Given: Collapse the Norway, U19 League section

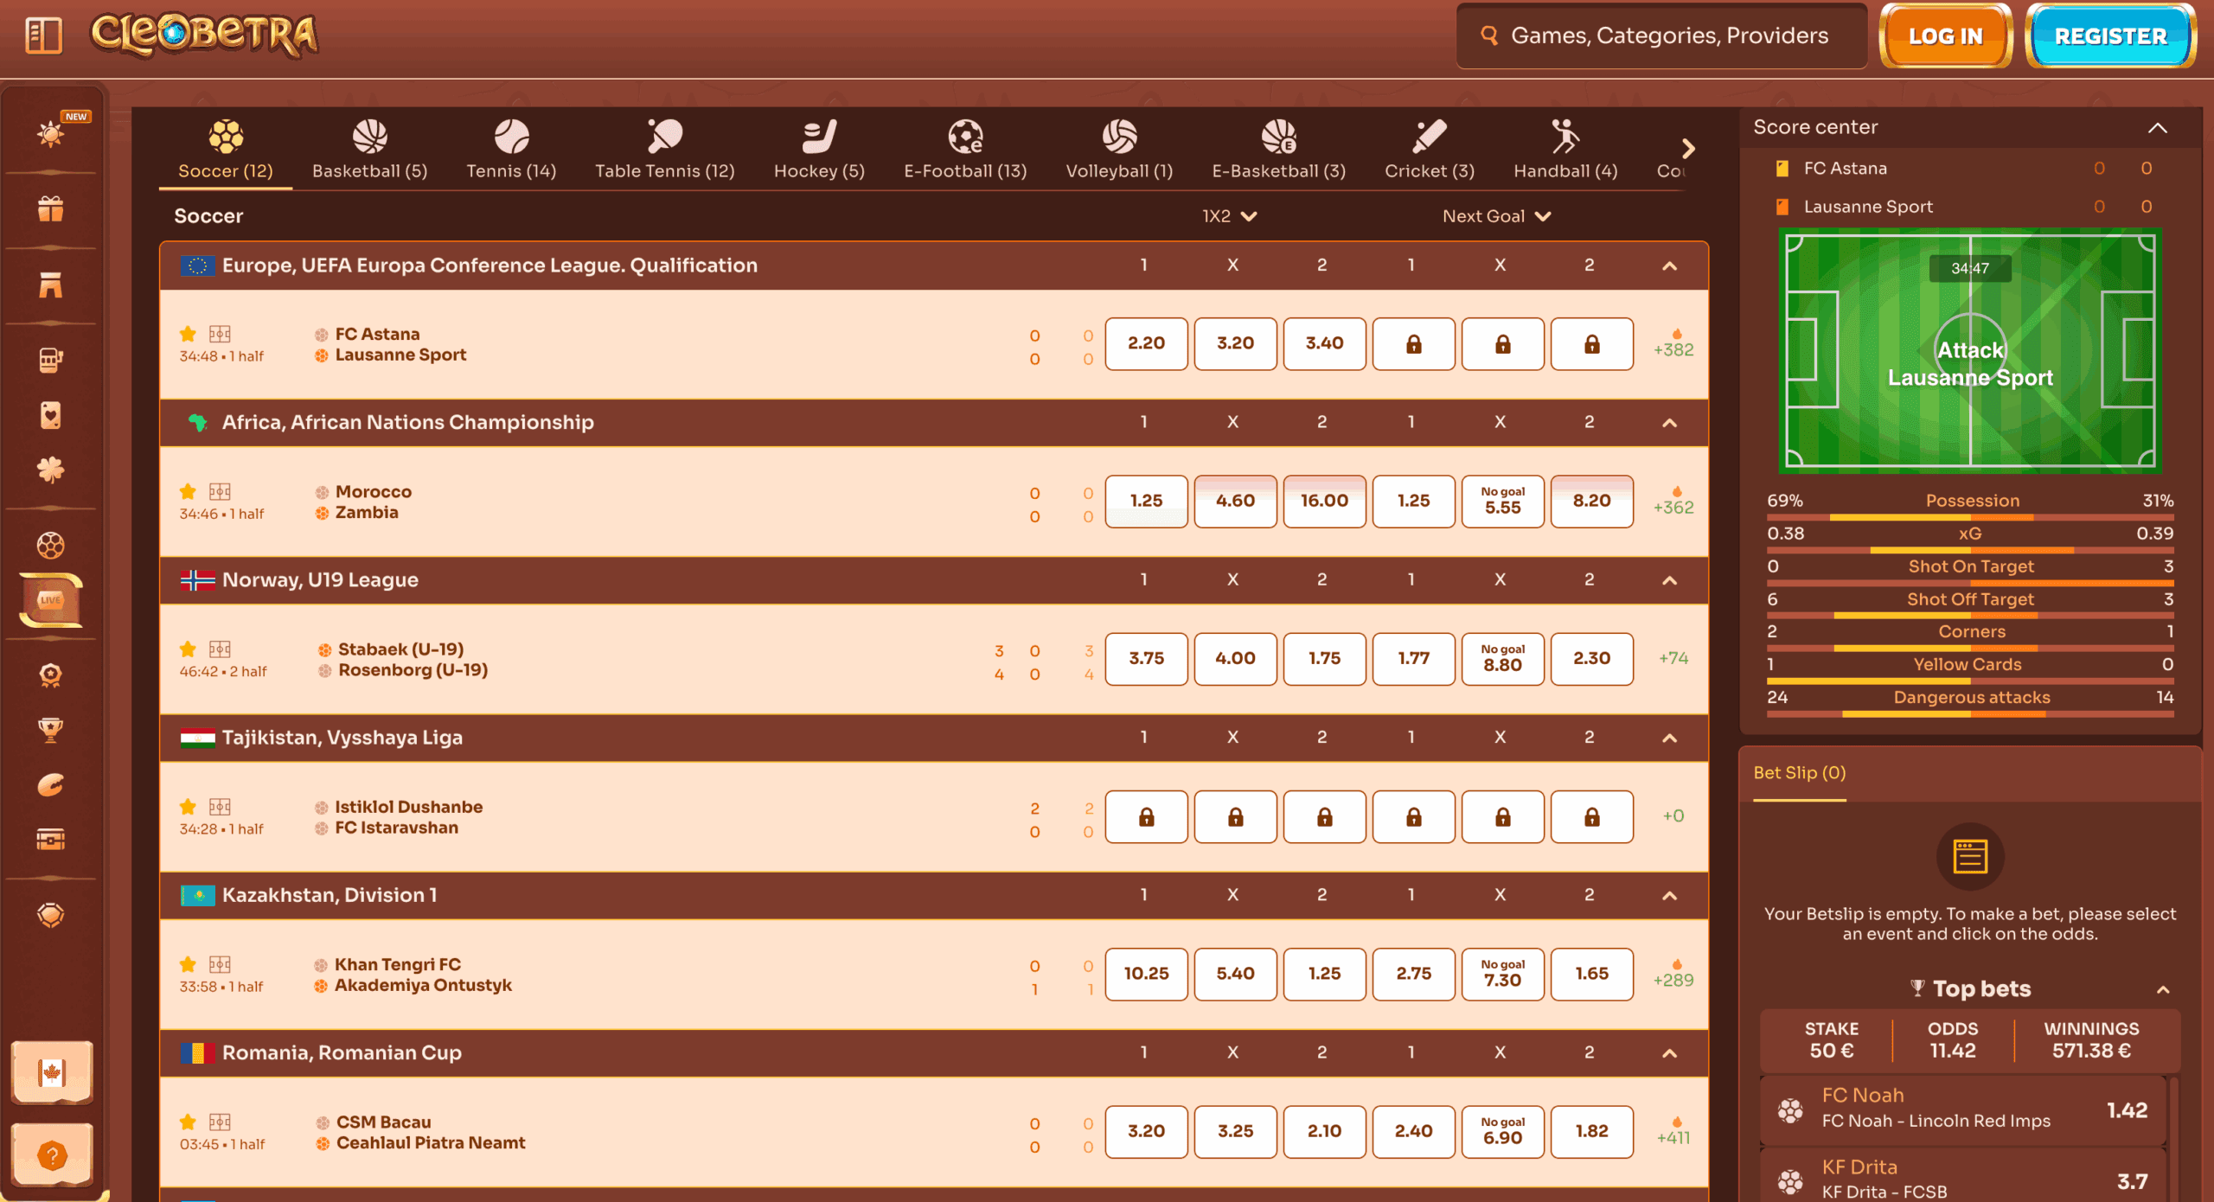Looking at the screenshot, I should click(1669, 580).
